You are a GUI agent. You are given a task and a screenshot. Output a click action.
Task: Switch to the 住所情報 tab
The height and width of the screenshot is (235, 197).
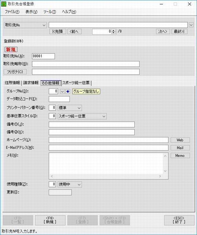pos(12,83)
